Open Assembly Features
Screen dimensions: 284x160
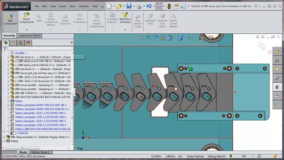pos(112,18)
